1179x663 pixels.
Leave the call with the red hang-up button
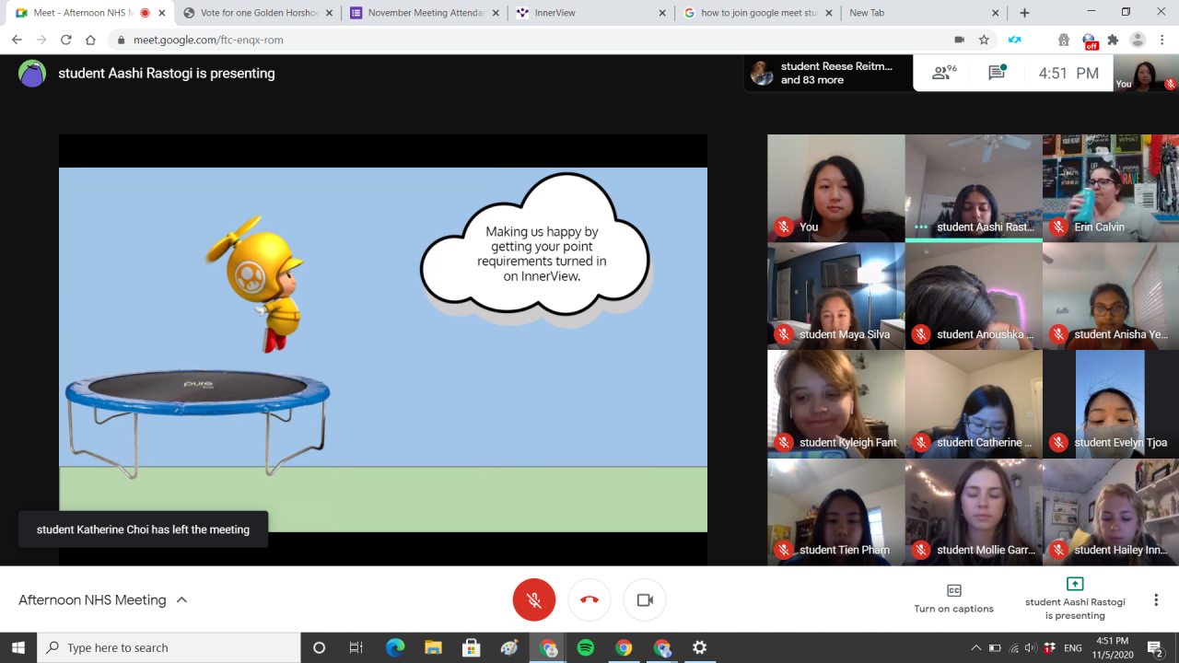point(589,599)
